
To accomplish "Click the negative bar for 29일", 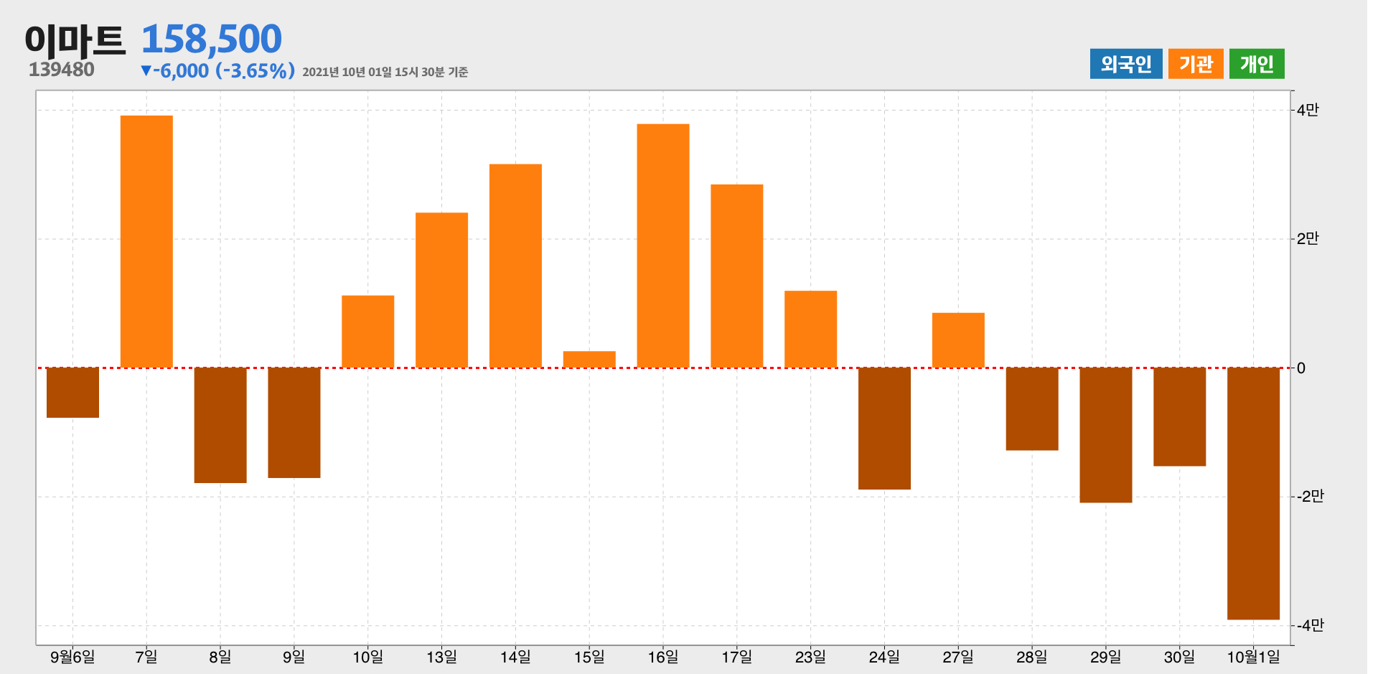I will [1106, 435].
